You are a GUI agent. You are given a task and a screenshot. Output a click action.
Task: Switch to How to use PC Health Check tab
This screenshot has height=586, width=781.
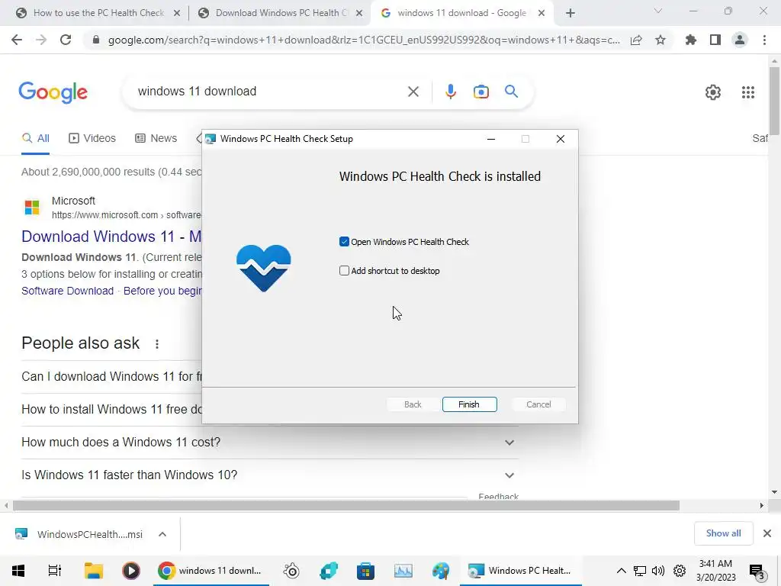coord(98,13)
